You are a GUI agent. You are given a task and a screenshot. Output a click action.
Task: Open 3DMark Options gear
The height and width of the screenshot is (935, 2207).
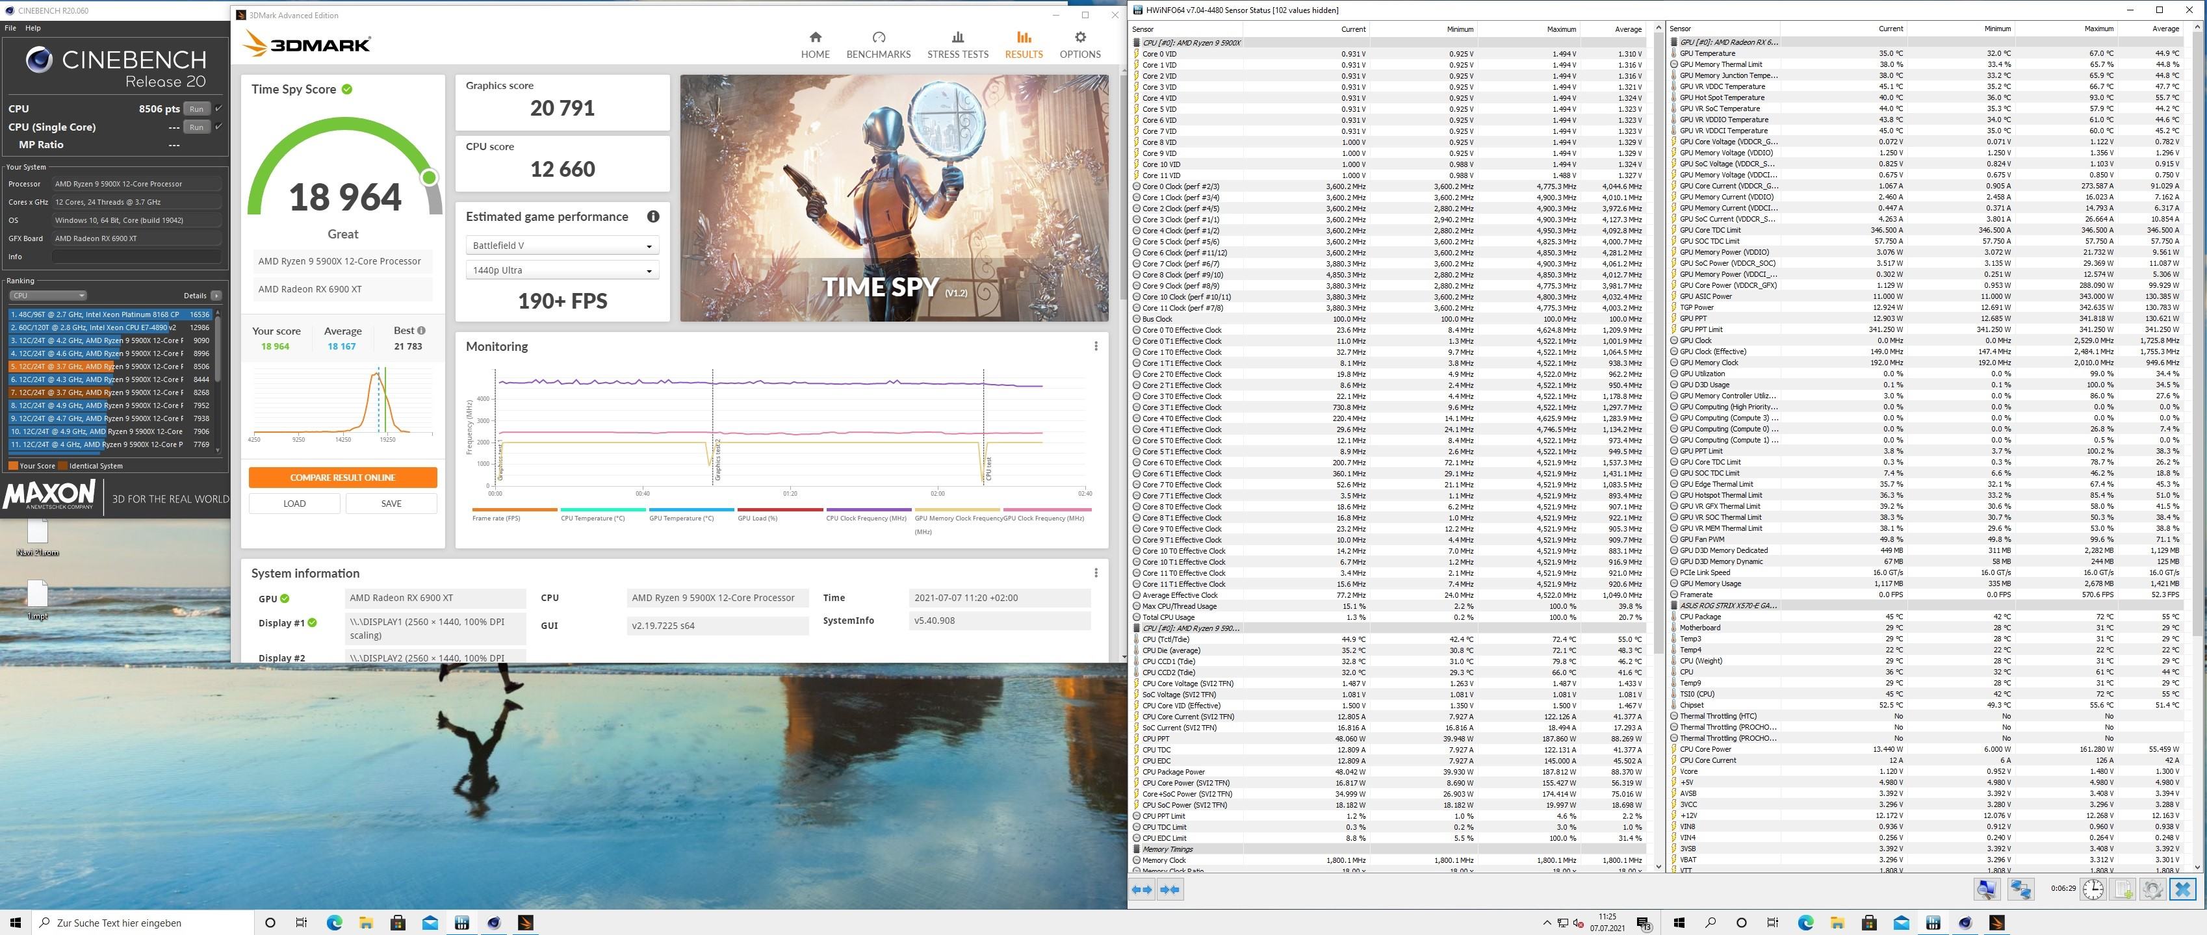[1079, 38]
